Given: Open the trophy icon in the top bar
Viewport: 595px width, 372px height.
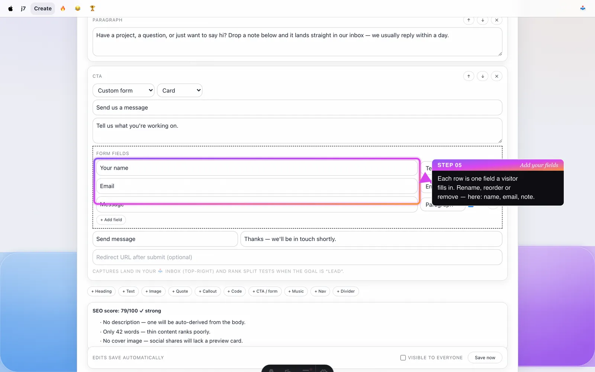Looking at the screenshot, I should 93,8.
